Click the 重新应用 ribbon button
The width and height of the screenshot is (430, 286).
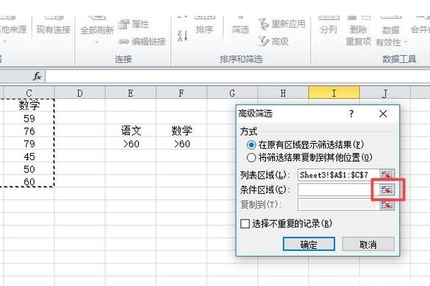(282, 24)
